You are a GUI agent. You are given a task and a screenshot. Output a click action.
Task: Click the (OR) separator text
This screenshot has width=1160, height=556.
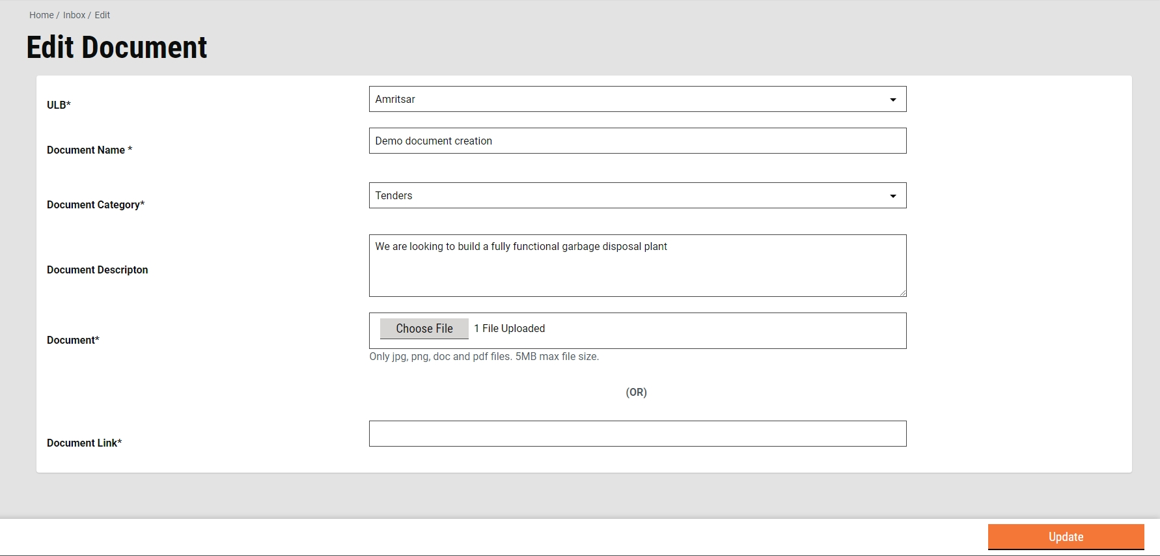(636, 392)
